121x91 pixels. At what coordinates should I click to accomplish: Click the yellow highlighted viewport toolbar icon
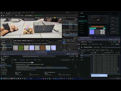[55, 18]
